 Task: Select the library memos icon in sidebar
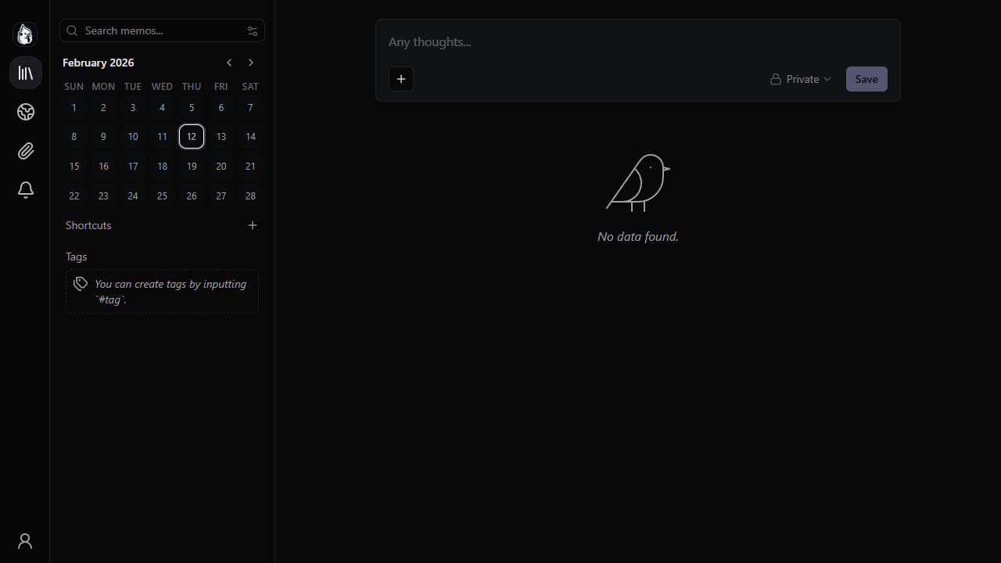pos(25,73)
